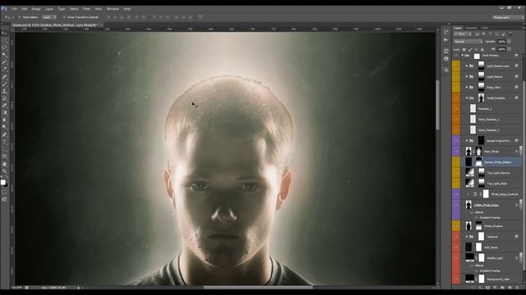Open the Image menu
The image size is (526, 295).
click(x=36, y=9)
